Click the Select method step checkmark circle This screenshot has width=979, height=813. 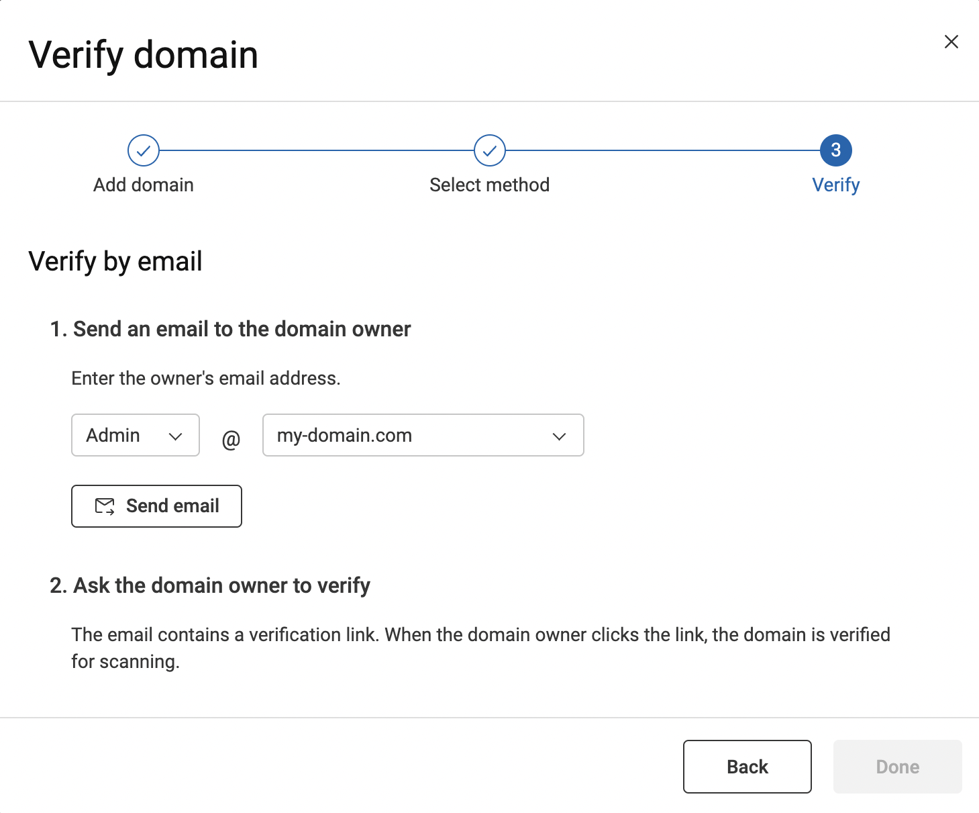(490, 150)
